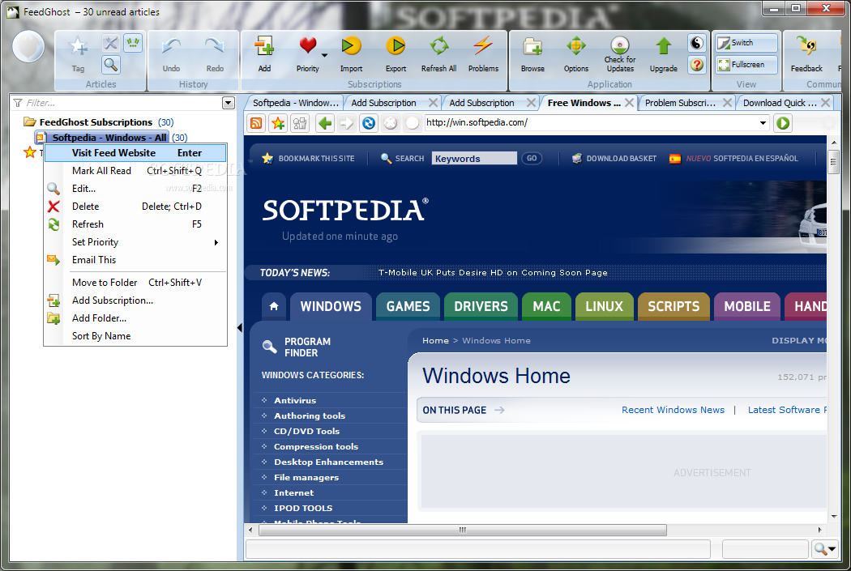Choose Visit Feed Website from context menu
Screen dimensions: 851x571
click(x=135, y=153)
